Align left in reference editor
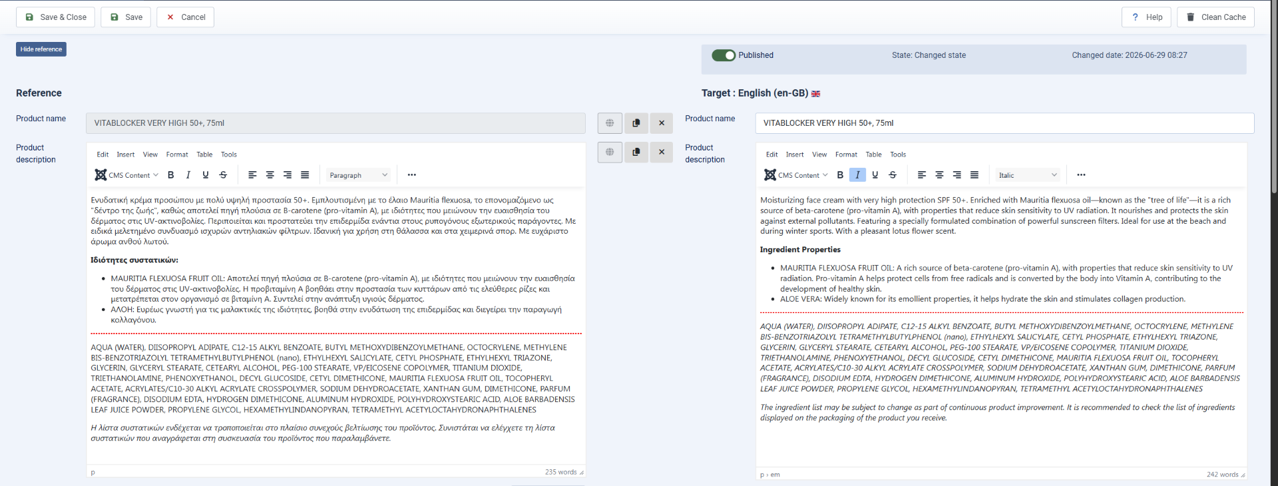 [x=252, y=175]
